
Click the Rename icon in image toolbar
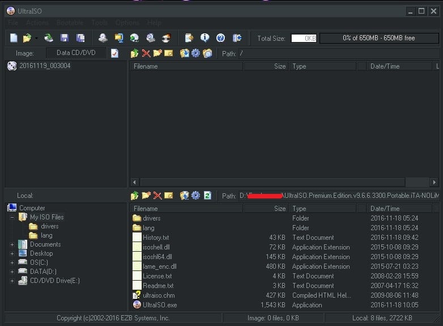click(169, 53)
